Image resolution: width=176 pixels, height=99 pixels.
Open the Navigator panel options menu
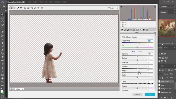point(175,12)
